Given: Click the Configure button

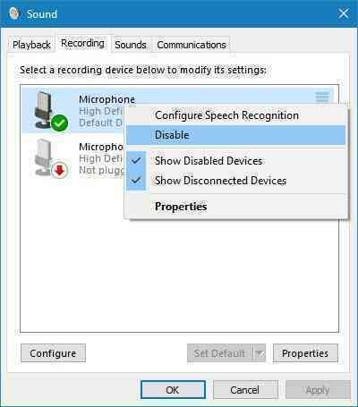Looking at the screenshot, I should point(53,353).
